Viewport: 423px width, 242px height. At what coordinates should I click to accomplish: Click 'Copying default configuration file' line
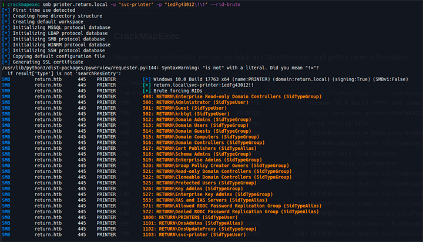point(59,56)
